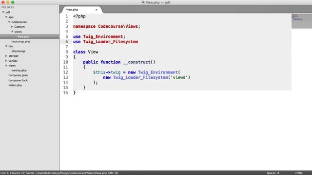312x175 pixels.
Task: Click 'Twig_Loader_Filesystem' on line 6
Action: (111, 42)
